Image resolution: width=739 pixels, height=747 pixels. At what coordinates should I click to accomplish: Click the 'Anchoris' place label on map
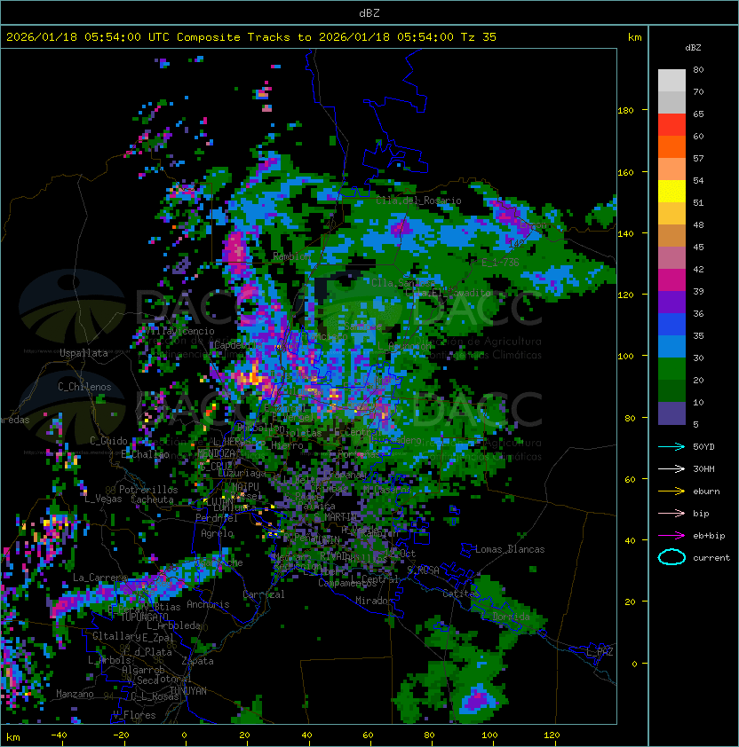pos(208,604)
